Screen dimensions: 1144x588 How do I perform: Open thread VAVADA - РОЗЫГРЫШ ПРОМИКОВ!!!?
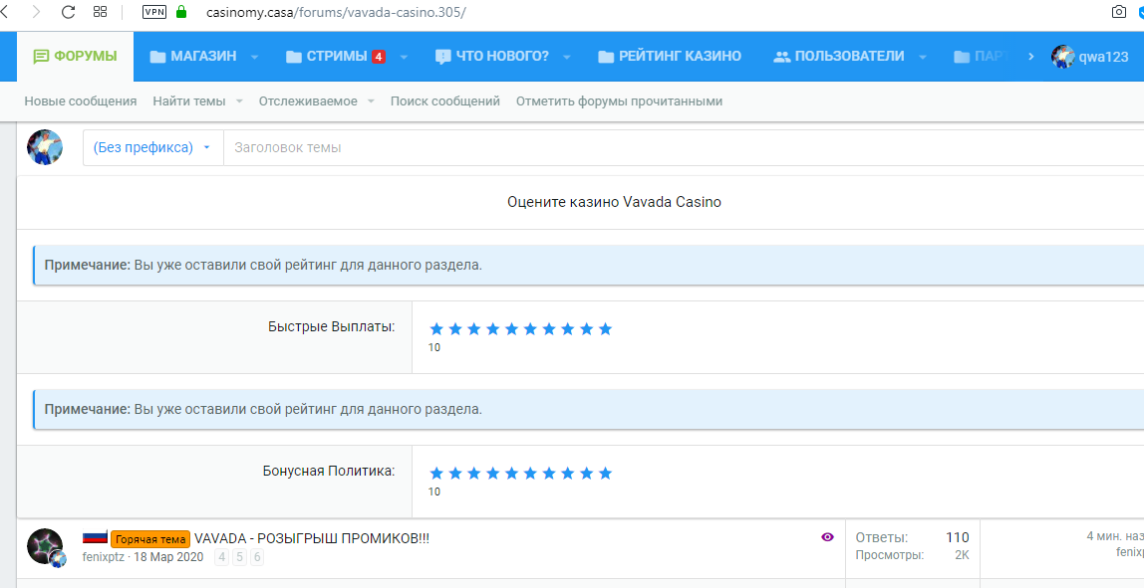(x=312, y=538)
